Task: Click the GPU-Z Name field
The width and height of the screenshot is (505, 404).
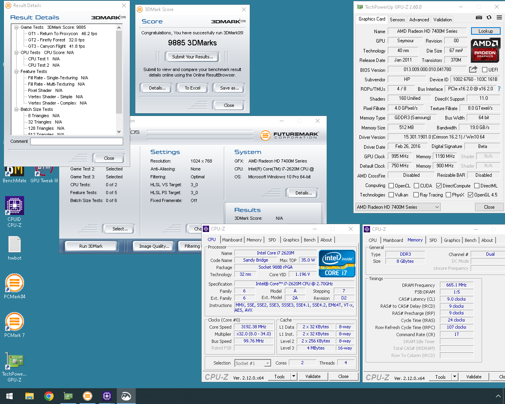Action: point(427,31)
